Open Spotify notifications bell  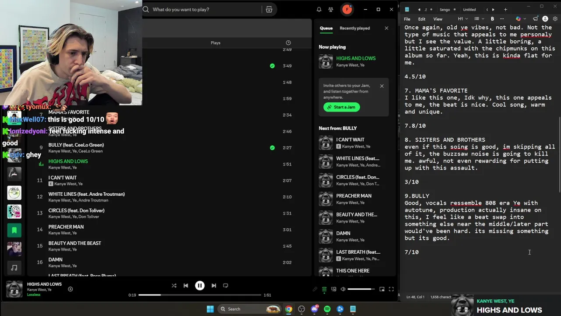[319, 9]
